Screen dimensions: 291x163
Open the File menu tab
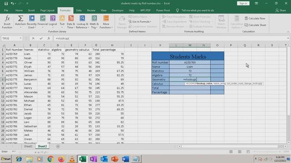point(6,10)
